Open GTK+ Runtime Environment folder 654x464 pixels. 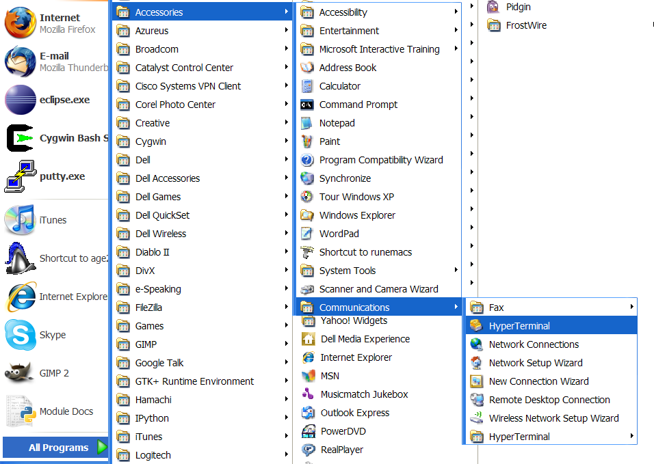(202, 381)
